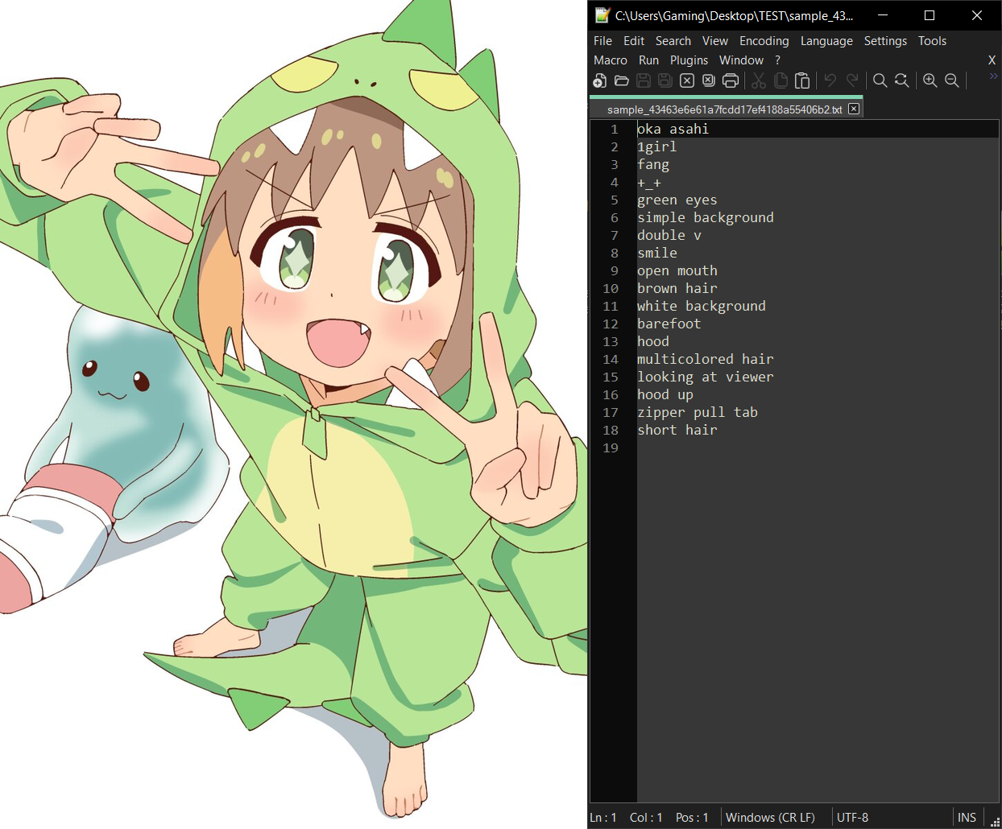The width and height of the screenshot is (1002, 829).
Task: Click the Redo arrow icon
Action: (x=852, y=80)
